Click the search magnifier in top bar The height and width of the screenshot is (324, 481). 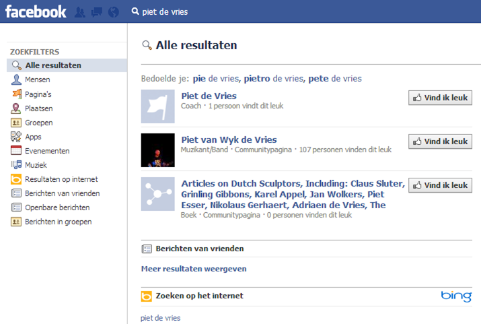pyautogui.click(x=135, y=11)
